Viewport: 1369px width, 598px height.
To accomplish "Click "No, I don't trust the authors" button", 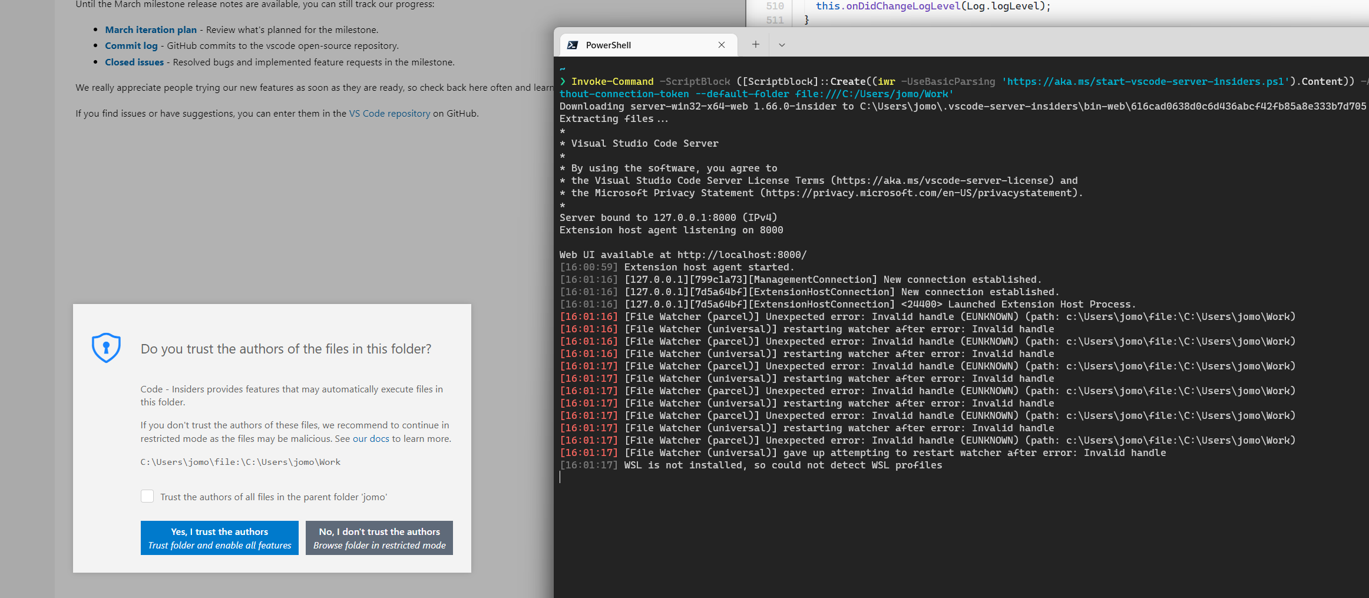I will pos(379,537).
